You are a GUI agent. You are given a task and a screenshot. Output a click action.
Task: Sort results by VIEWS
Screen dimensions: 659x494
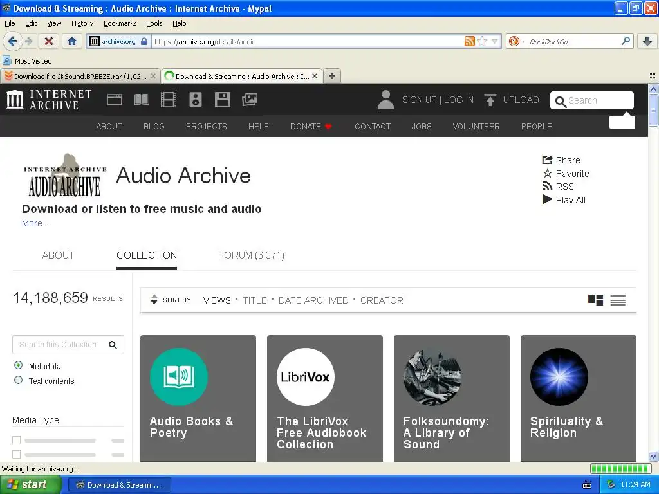[217, 300]
